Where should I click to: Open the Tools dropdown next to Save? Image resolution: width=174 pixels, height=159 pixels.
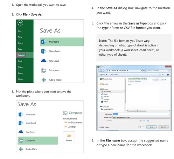pos(141,127)
